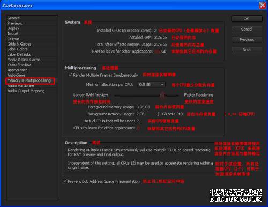
Task: Close the Preferences dialog window
Action: pos(262,5)
